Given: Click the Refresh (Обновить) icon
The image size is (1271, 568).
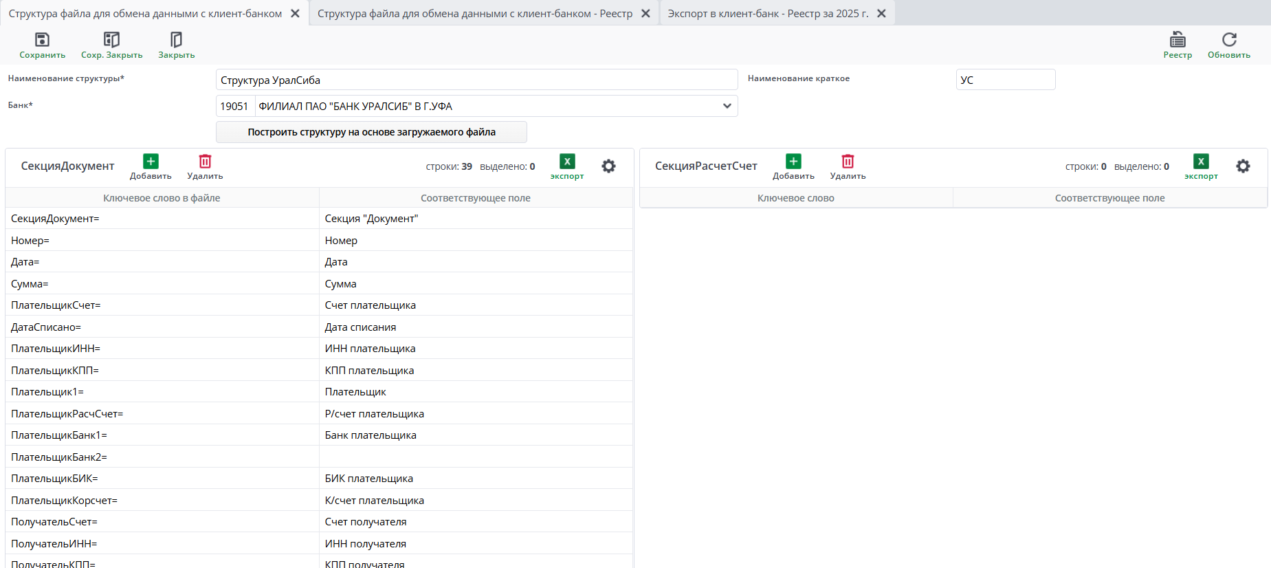Looking at the screenshot, I should [x=1228, y=45].
